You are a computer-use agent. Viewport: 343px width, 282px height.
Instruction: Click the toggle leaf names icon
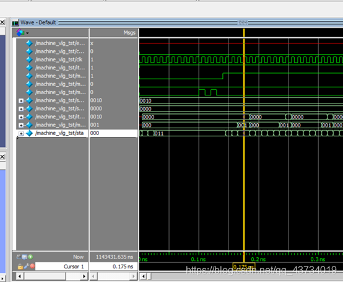[19, 257]
